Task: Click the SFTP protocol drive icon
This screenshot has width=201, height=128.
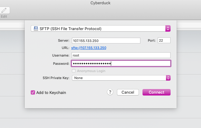Action: pos(36,29)
